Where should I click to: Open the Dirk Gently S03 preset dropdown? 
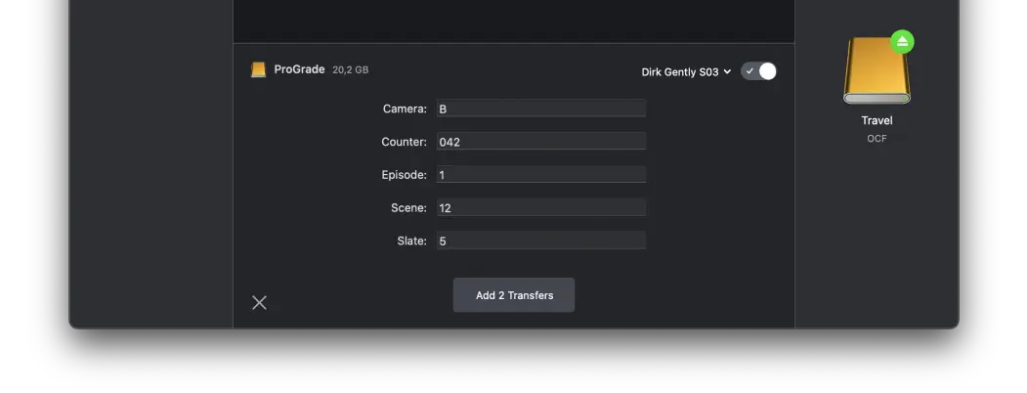(x=686, y=72)
